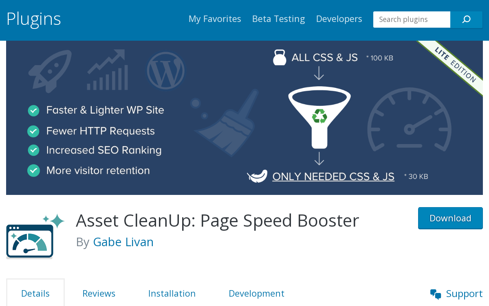489x306 pixels.
Task: Click the growth chart icon in banner
Action: click(107, 70)
